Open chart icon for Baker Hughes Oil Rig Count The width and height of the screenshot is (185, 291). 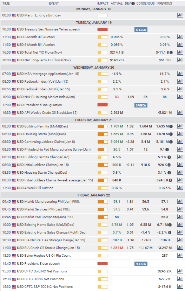tap(180, 255)
